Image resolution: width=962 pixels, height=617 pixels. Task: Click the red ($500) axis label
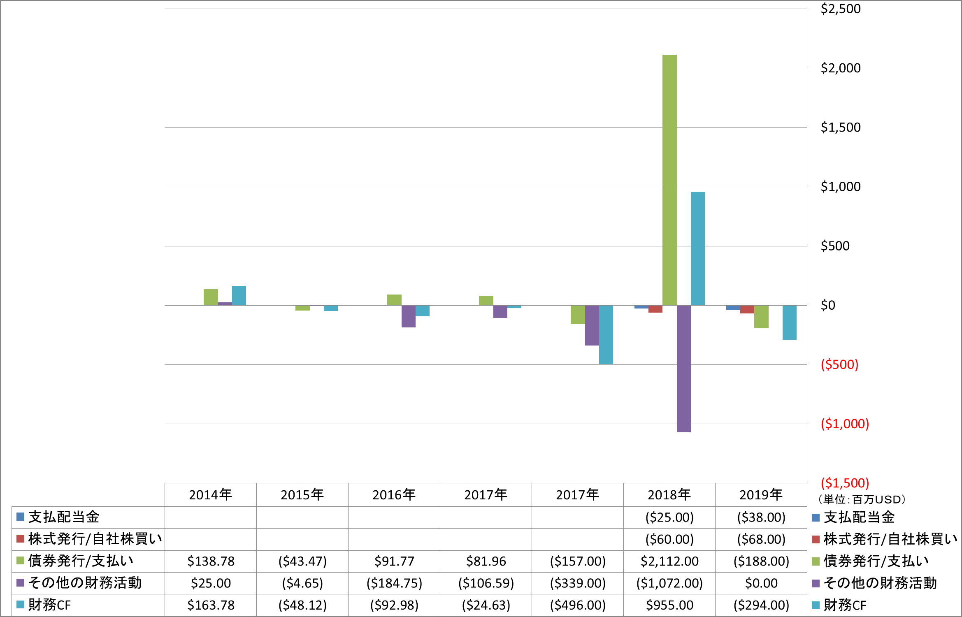click(839, 364)
